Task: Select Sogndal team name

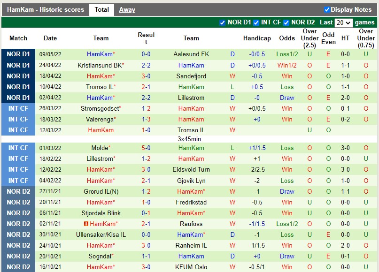Action: [x=100, y=257]
